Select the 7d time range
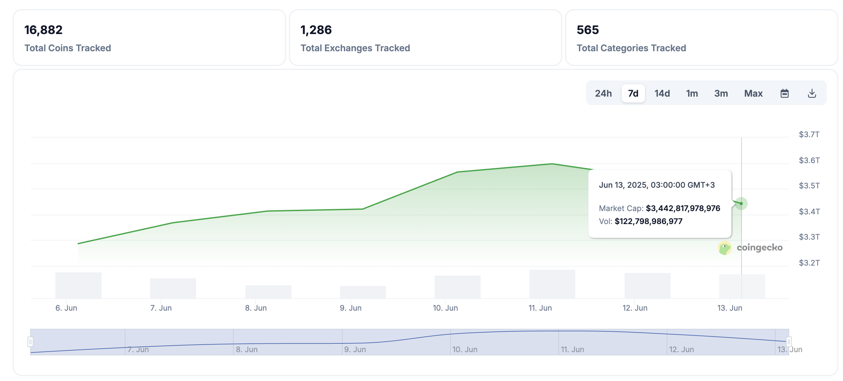The image size is (843, 381). pos(633,93)
